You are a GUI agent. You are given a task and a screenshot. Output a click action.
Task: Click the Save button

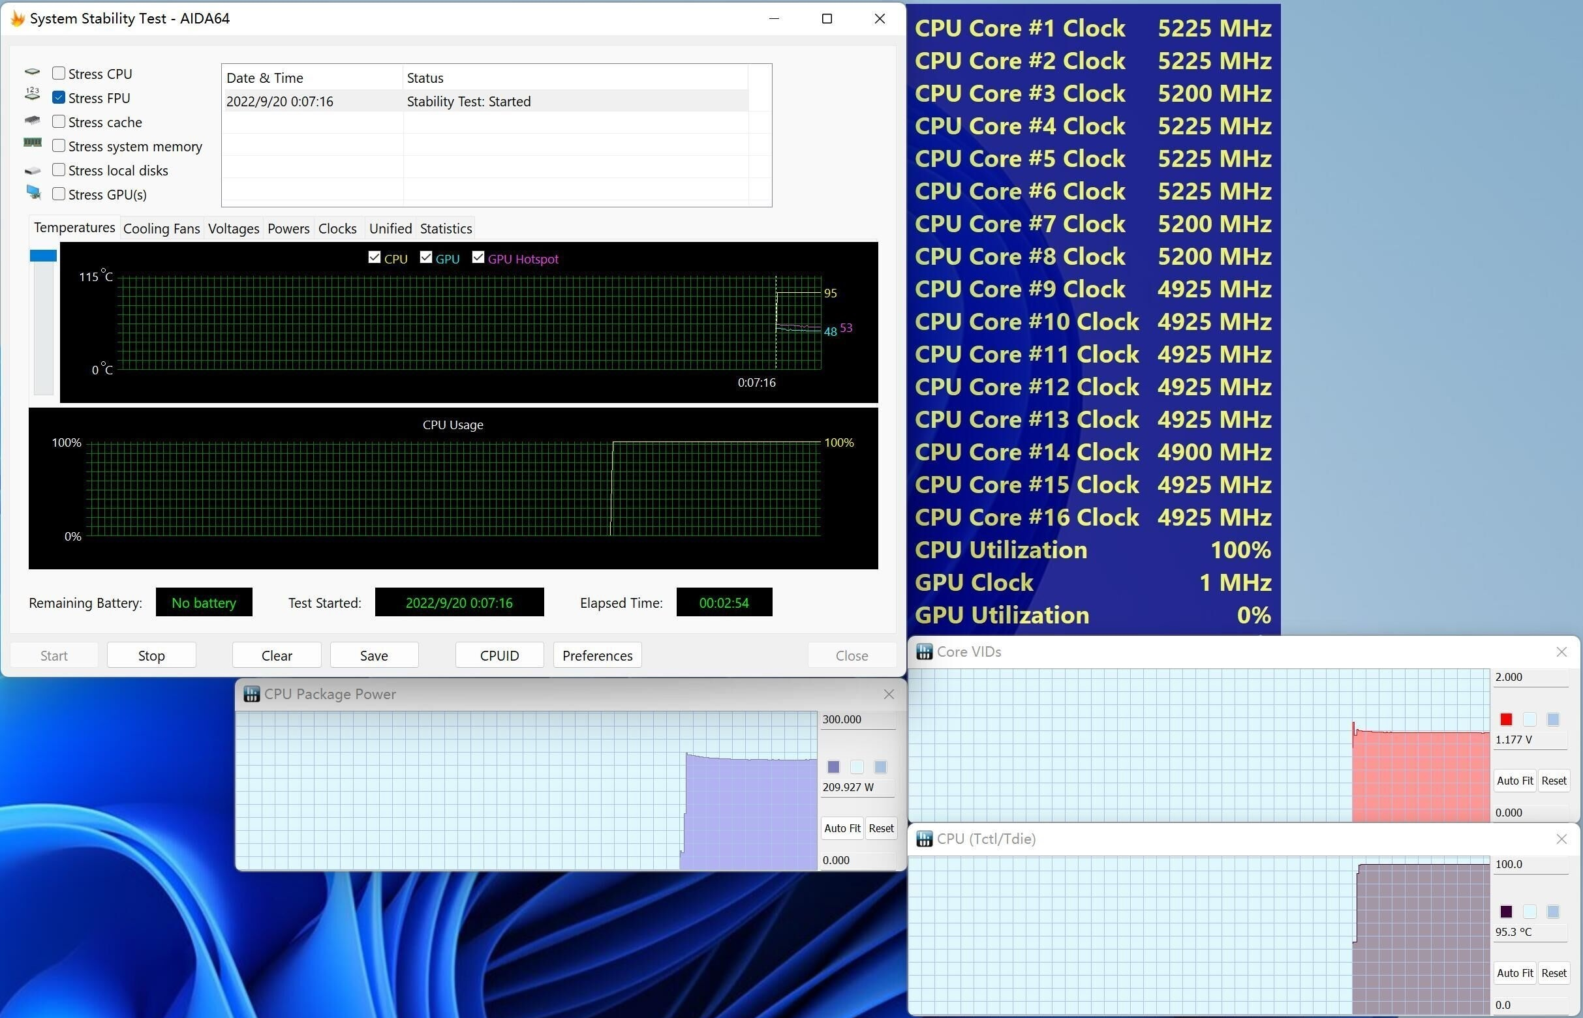coord(375,655)
